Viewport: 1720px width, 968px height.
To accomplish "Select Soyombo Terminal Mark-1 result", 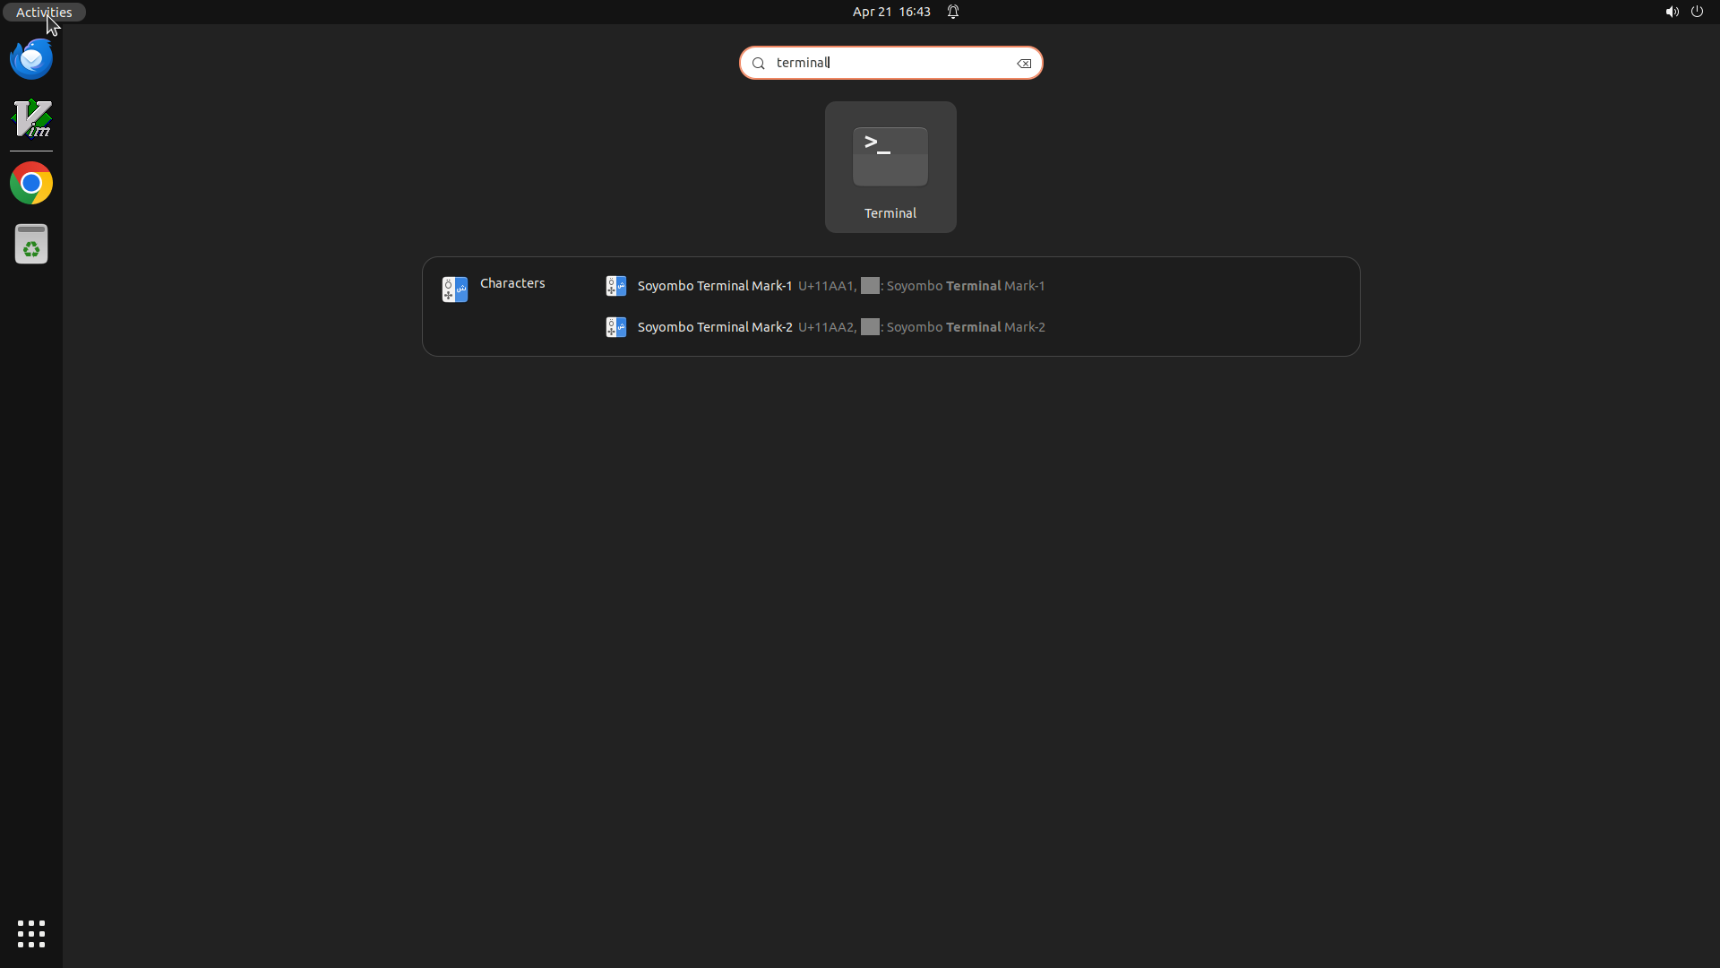I will coord(714,286).
